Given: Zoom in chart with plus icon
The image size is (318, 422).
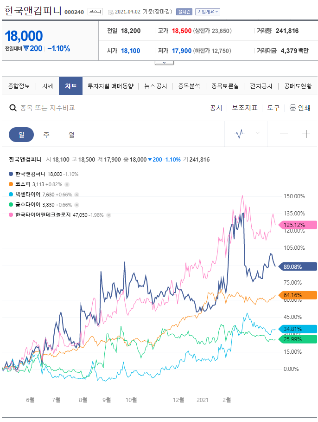Looking at the screenshot, I should point(306,134).
